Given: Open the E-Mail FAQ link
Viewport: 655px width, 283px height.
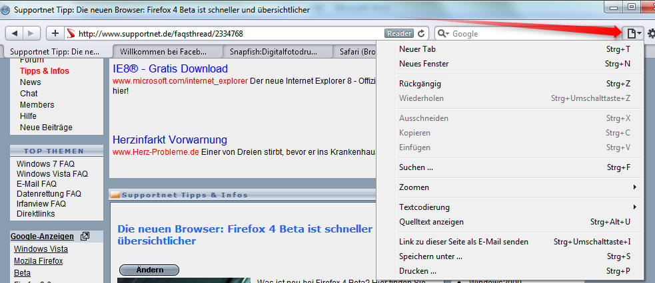Looking at the screenshot, I should [x=37, y=184].
